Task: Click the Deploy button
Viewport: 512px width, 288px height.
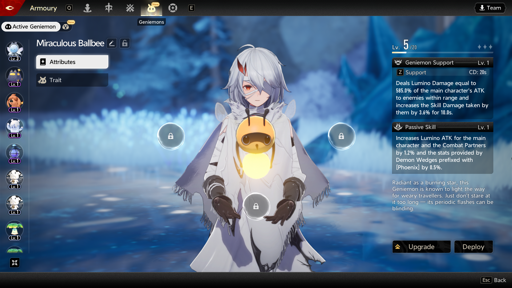Action: point(473,247)
